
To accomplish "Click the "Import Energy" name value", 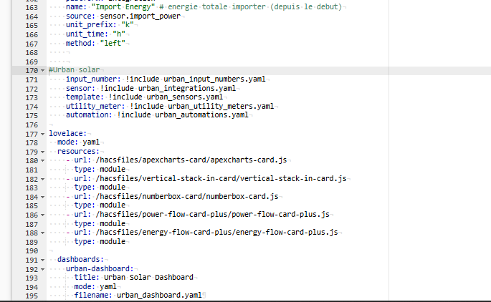I will click(123, 7).
